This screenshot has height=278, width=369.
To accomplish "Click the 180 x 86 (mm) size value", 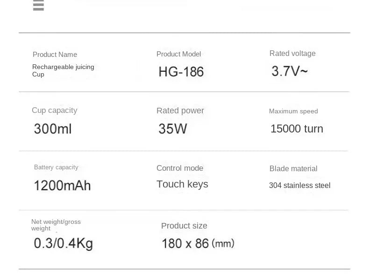I will coord(198,243).
